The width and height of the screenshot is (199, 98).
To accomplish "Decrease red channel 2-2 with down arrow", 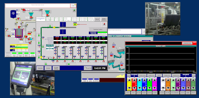I will [x=134, y=88].
